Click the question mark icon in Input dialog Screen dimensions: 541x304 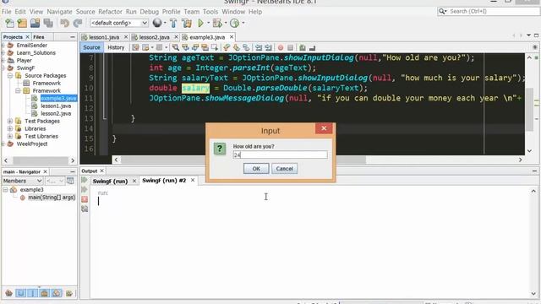pos(220,149)
